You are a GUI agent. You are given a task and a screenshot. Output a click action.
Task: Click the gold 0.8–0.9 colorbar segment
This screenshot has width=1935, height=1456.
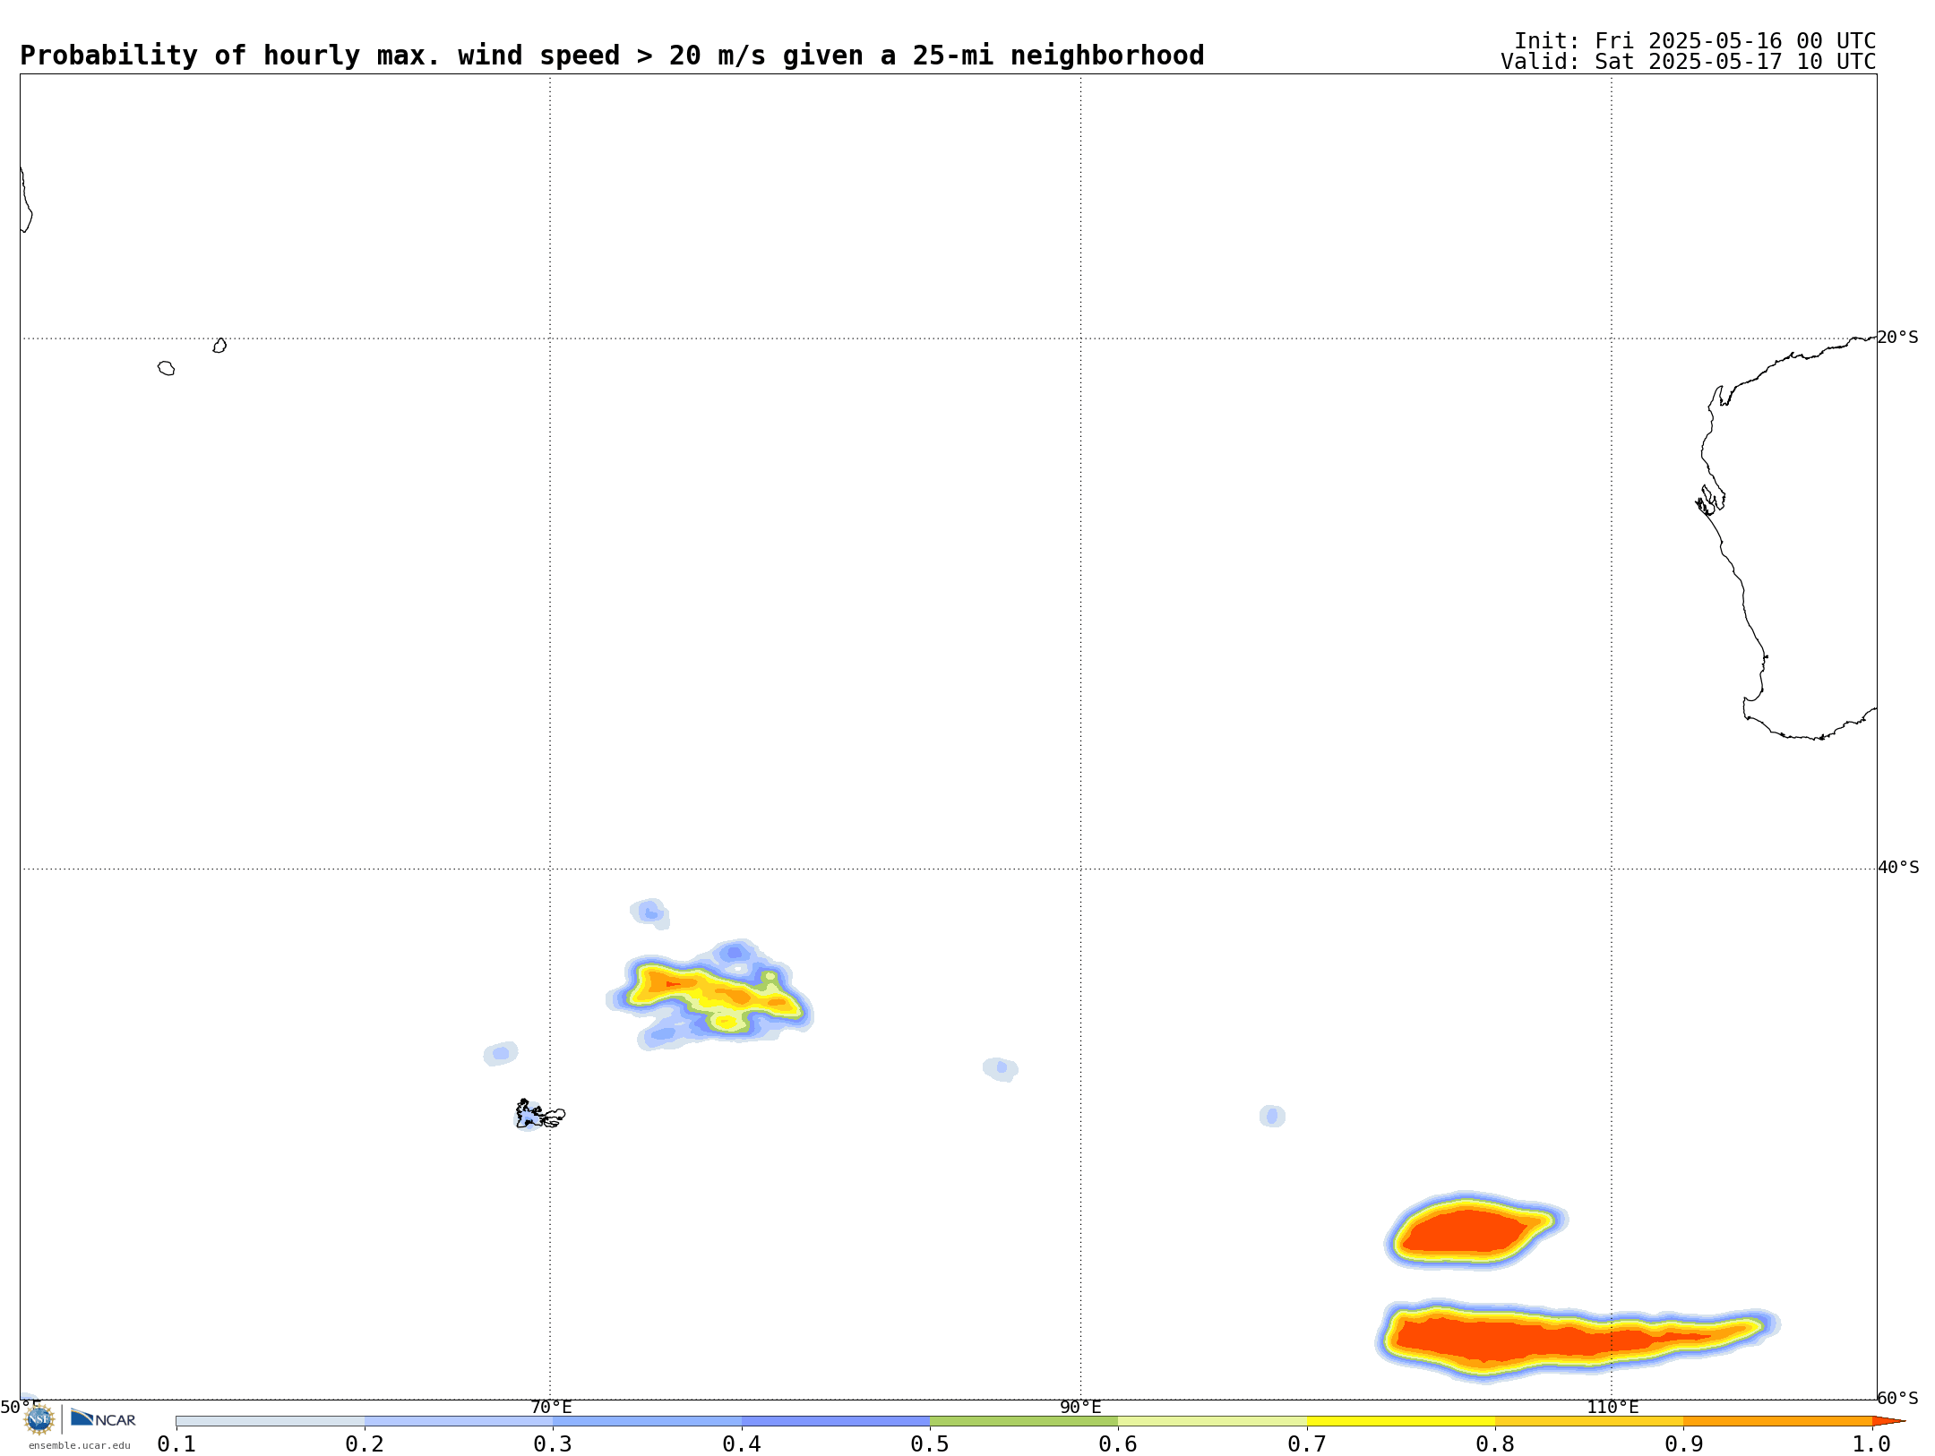(x=1589, y=1421)
